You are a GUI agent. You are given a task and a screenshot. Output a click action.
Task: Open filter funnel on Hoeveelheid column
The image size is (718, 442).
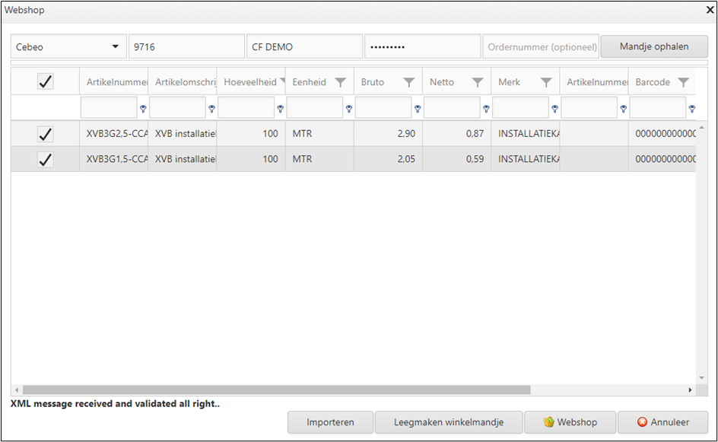pos(282,81)
